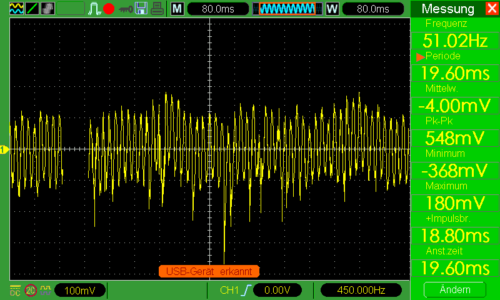Select the green diagonal line icon
The width and height of the screenshot is (500, 300).
pyautogui.click(x=32, y=9)
